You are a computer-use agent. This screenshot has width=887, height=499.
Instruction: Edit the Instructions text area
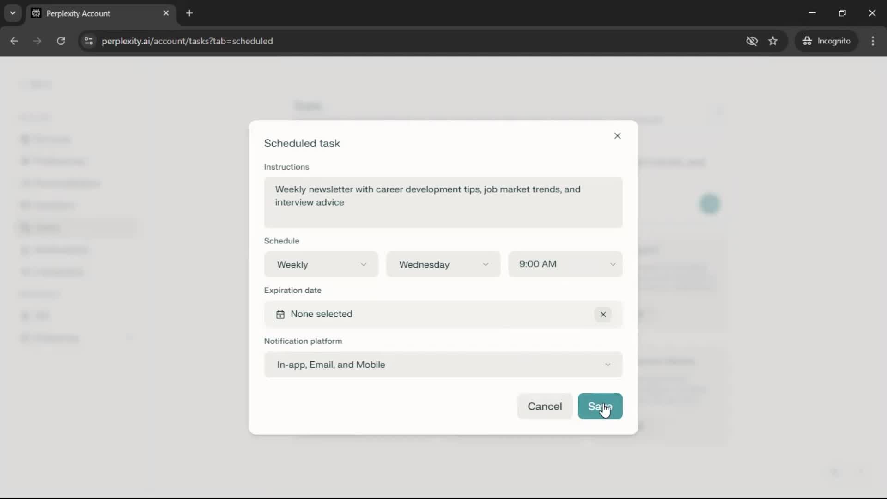coord(443,202)
